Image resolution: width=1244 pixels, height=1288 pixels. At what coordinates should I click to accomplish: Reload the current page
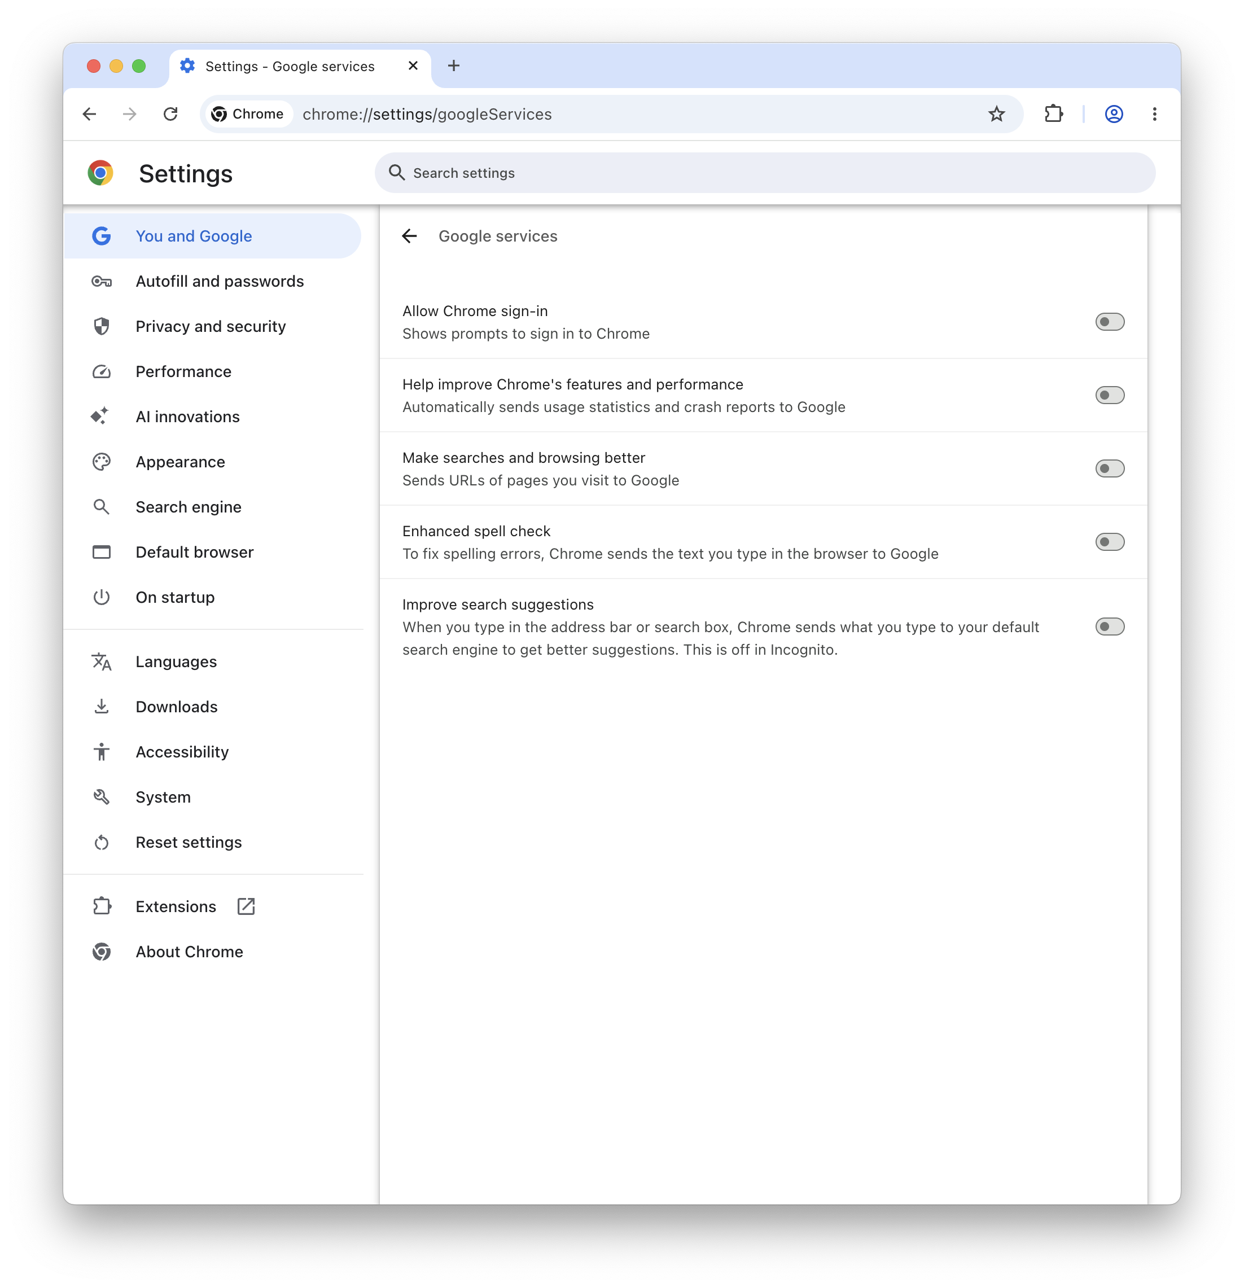click(x=170, y=115)
